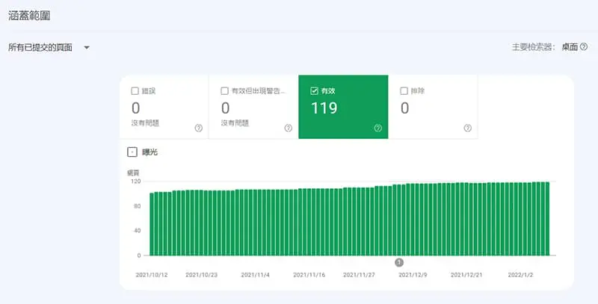The image size is (598, 304).
Task: Enable the 排除 checkbox
Action: [404, 91]
